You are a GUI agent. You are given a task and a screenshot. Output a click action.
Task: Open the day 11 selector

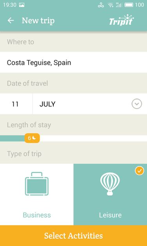click(15, 104)
